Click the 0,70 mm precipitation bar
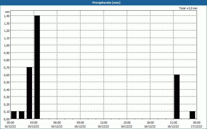The width and height of the screenshot is (207, 129). tap(29, 93)
